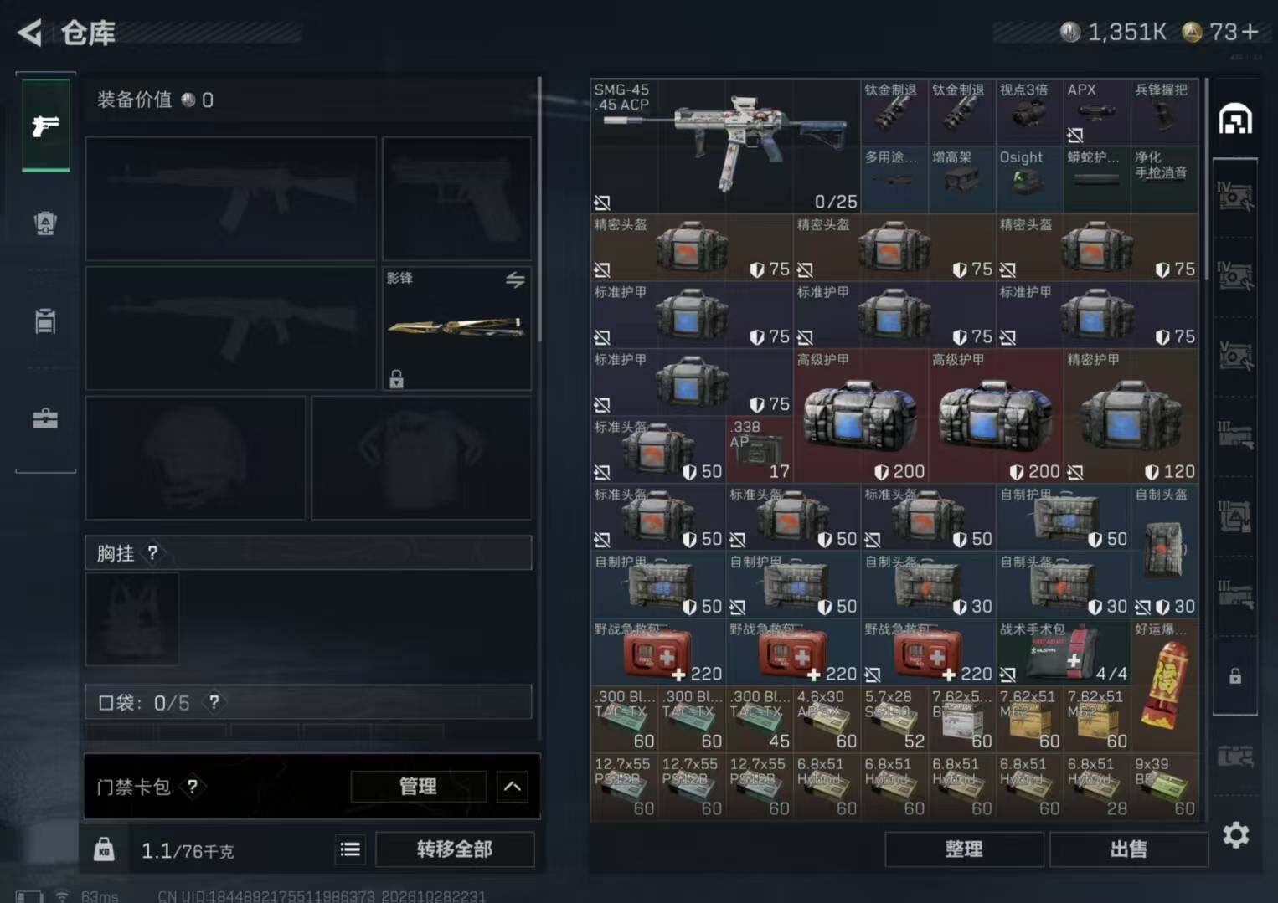1278x903 pixels.
Task: Select the 净化手枪消音 suppressor
Action: pyautogui.click(x=1165, y=180)
